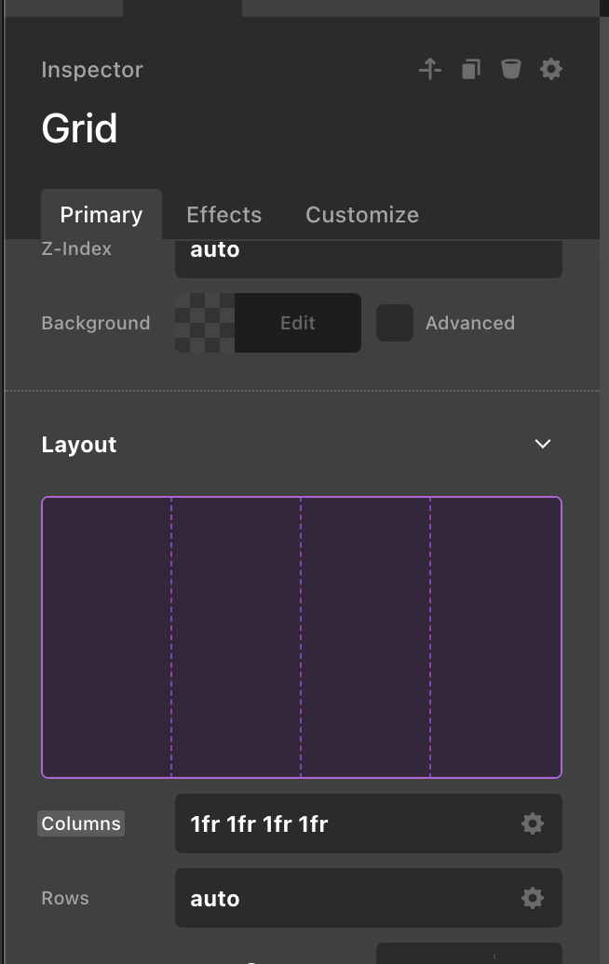Delete the Grid element with trash icon
Screen dimensions: 609x964
pyautogui.click(x=510, y=69)
